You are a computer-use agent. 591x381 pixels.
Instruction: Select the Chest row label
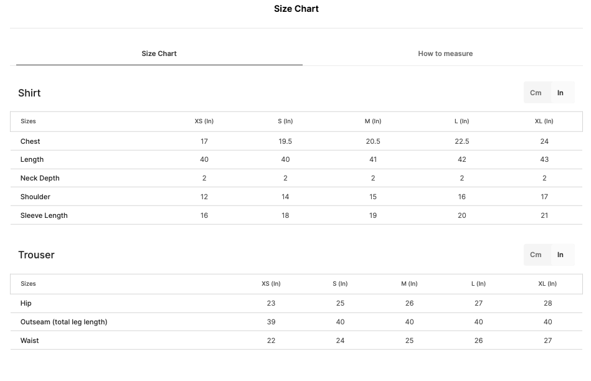pyautogui.click(x=30, y=141)
